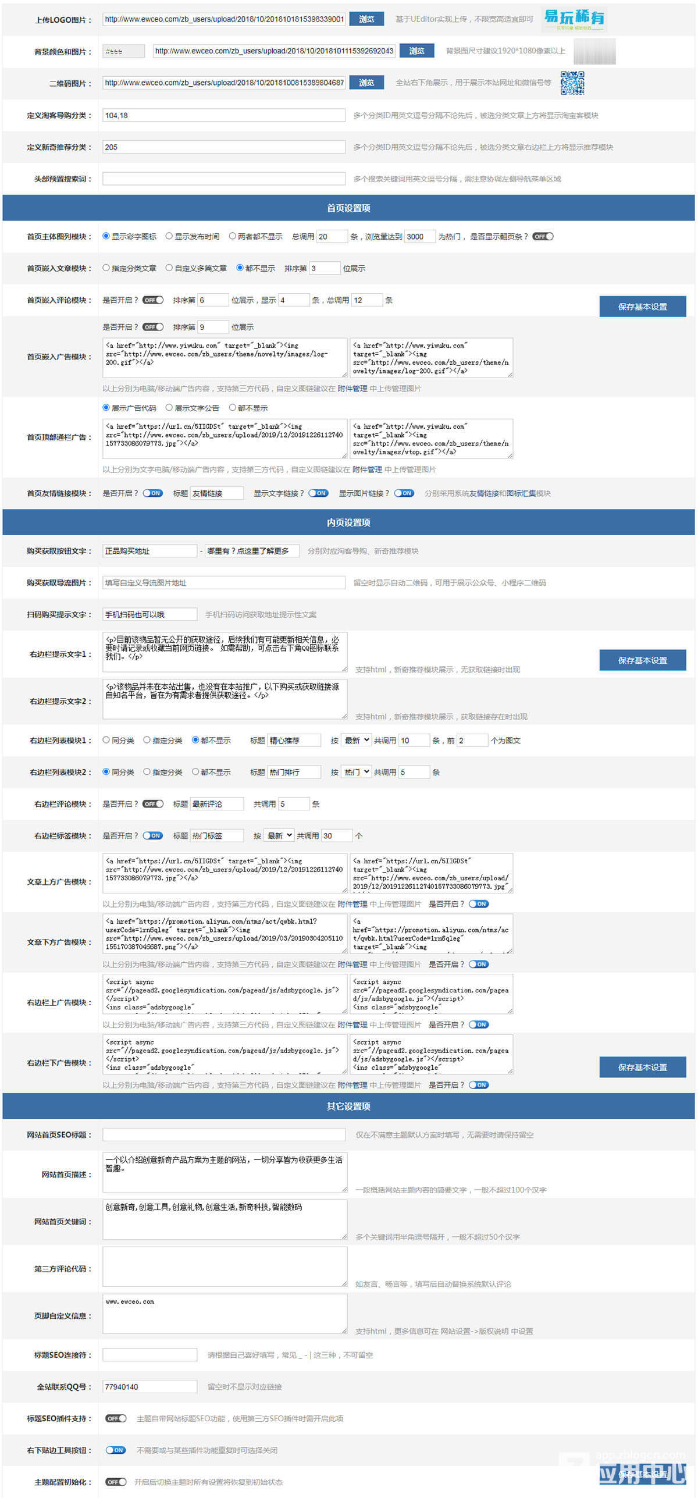Toggle the 主题配置初始化 switch
Image resolution: width=698 pixels, height=1498 pixels.
[x=116, y=1482]
